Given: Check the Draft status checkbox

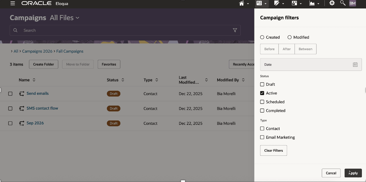Looking at the screenshot, I should [x=262, y=84].
